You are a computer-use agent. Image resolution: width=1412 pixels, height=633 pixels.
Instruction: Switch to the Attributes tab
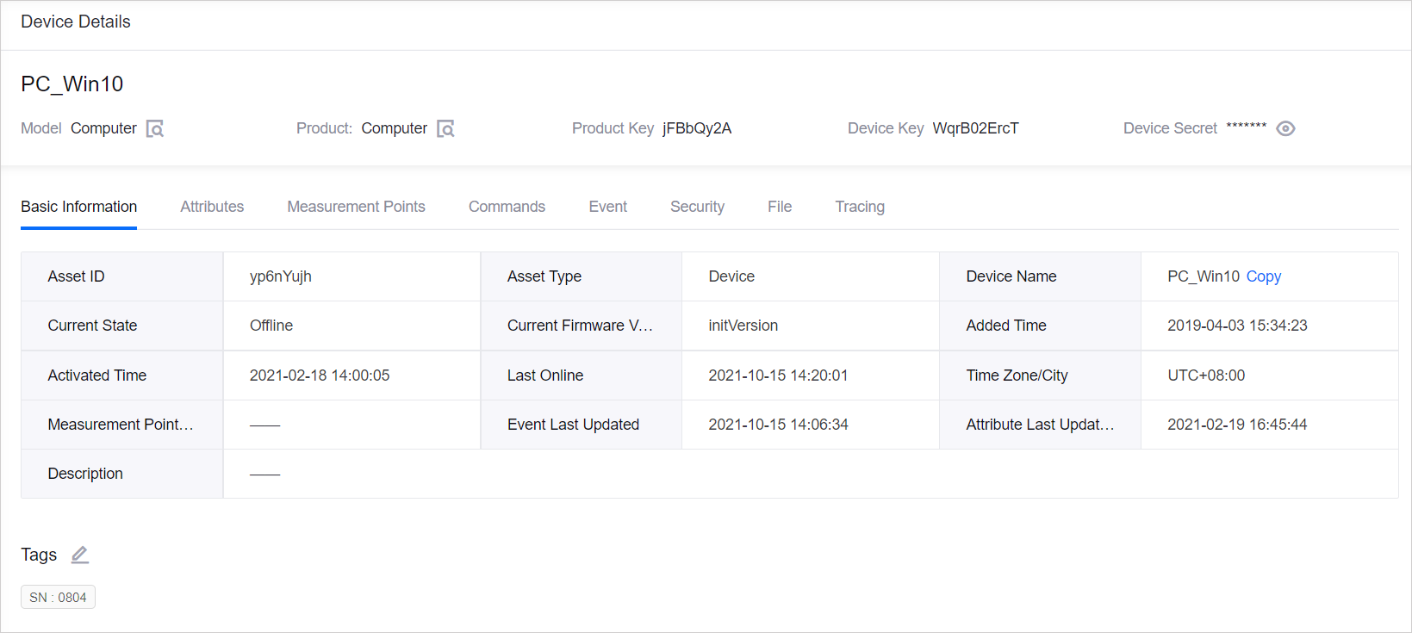tap(212, 207)
